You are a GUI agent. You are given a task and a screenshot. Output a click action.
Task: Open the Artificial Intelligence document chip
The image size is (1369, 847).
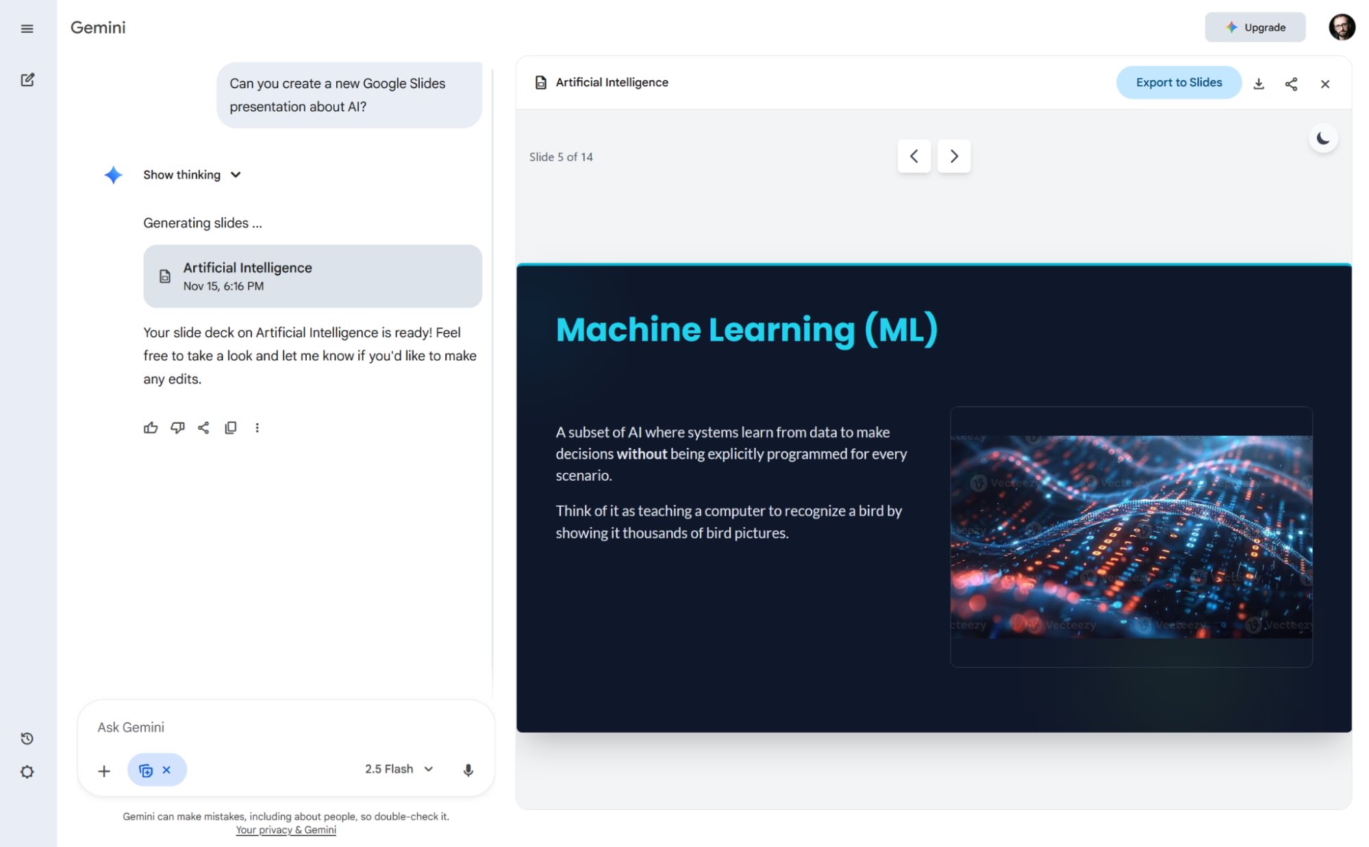[312, 276]
